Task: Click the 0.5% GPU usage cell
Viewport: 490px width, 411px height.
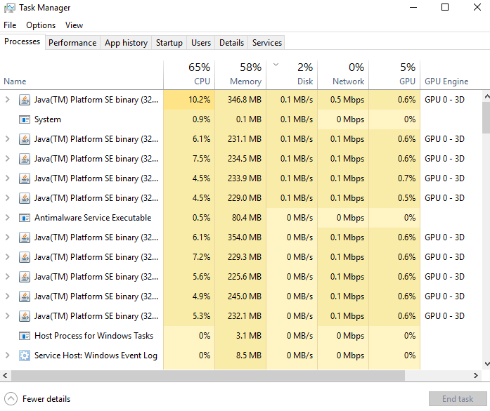Action: pyautogui.click(x=394, y=198)
